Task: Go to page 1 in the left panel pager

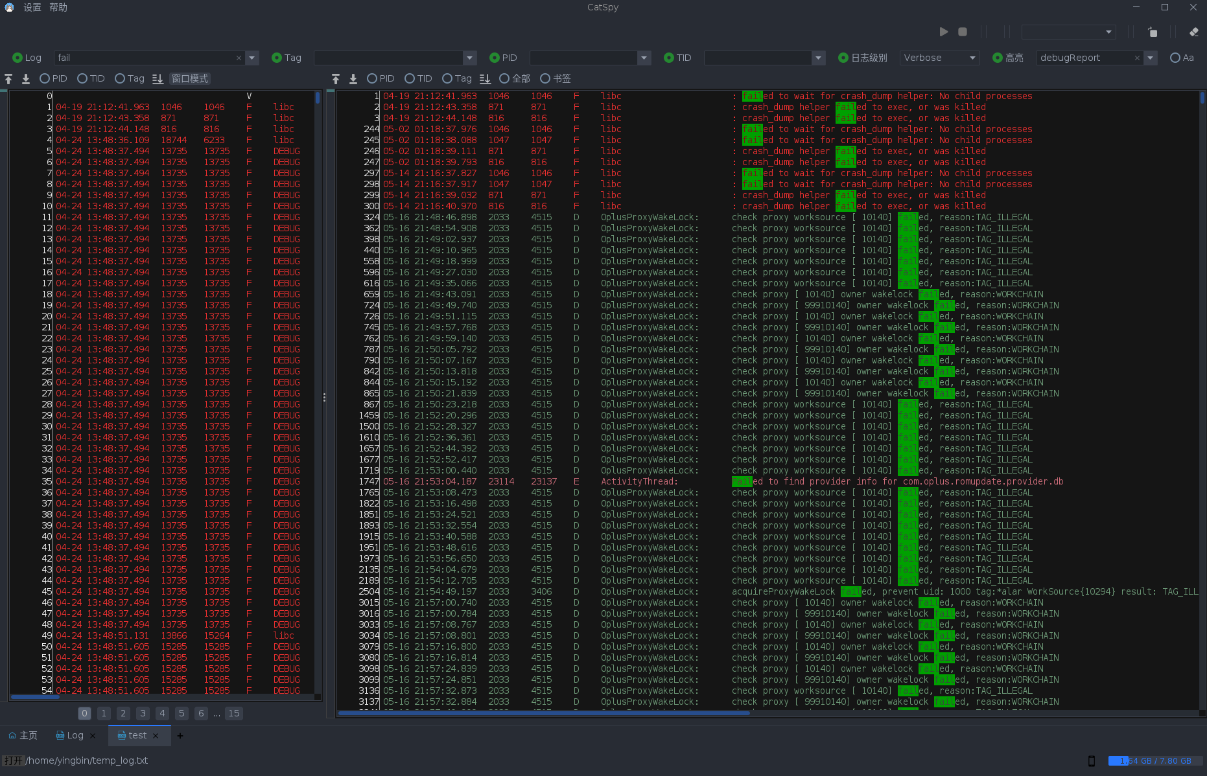Action: point(104,713)
